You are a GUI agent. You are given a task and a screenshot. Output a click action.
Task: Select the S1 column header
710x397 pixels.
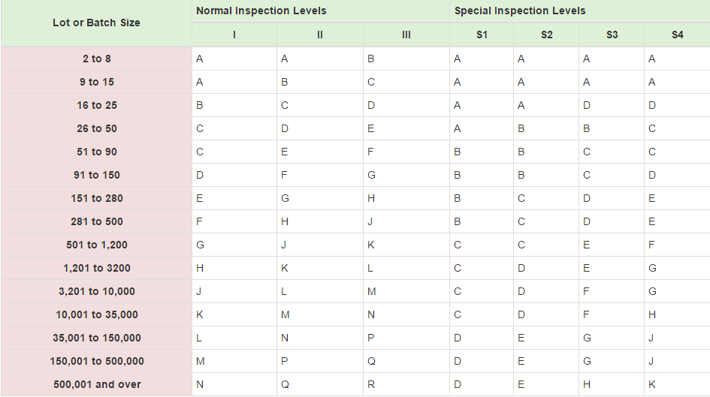[x=482, y=35]
